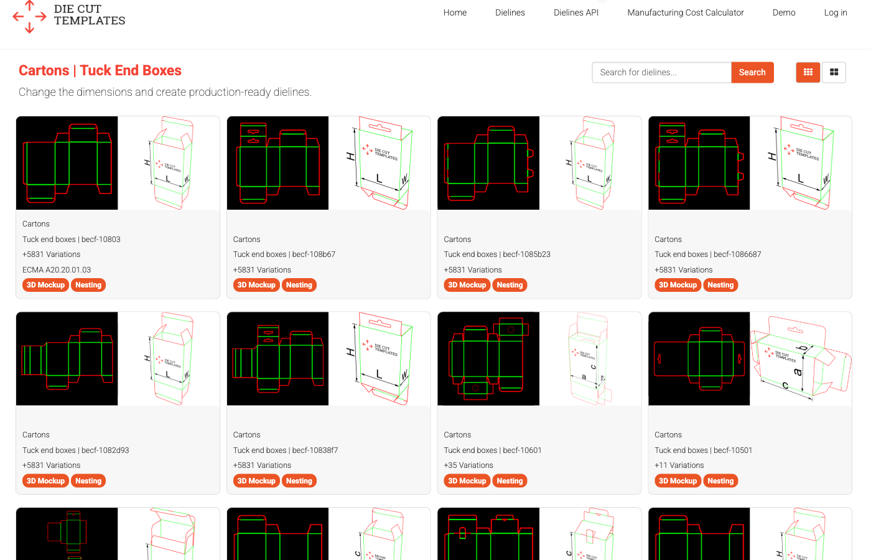Click title Tuck end boxes | becf-1082d93
The height and width of the screenshot is (560, 871).
click(x=76, y=450)
